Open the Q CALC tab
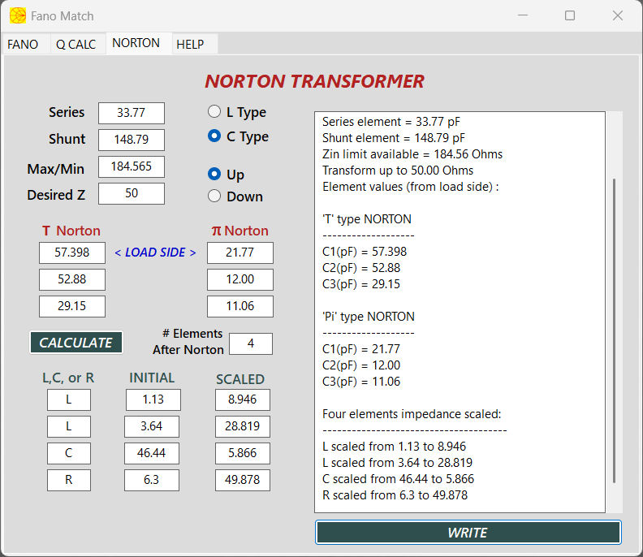The width and height of the screenshot is (643, 557). pyautogui.click(x=76, y=44)
